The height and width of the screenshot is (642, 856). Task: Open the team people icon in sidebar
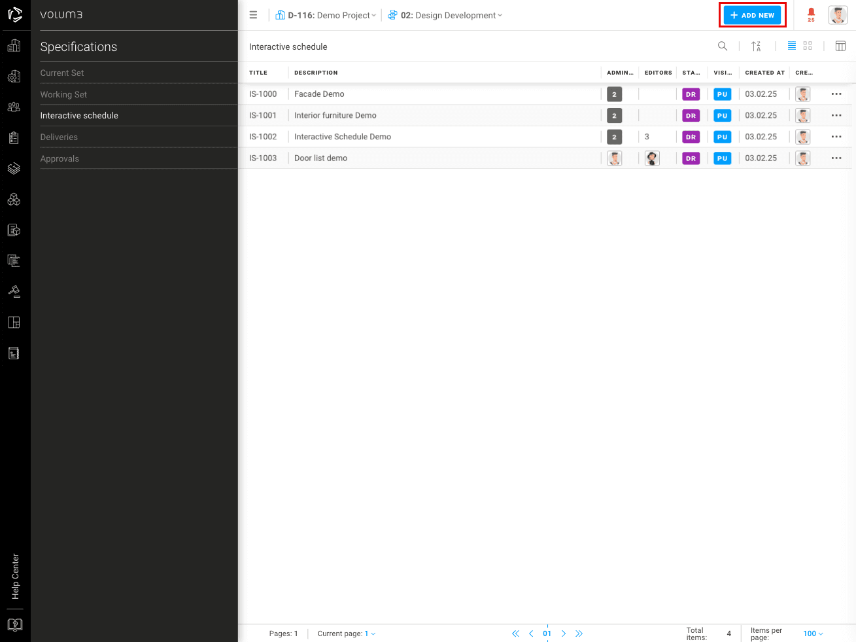click(14, 107)
